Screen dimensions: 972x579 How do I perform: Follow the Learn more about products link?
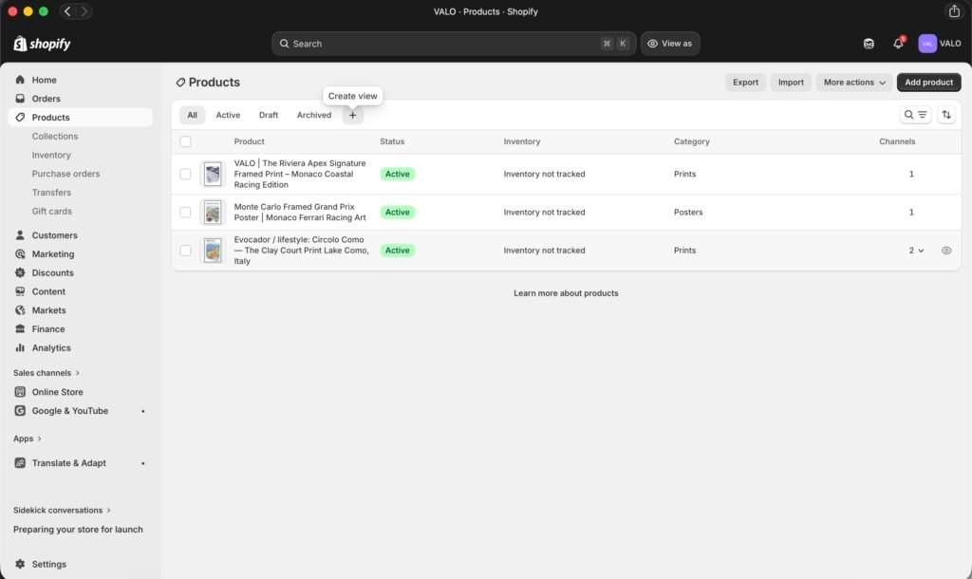(566, 293)
